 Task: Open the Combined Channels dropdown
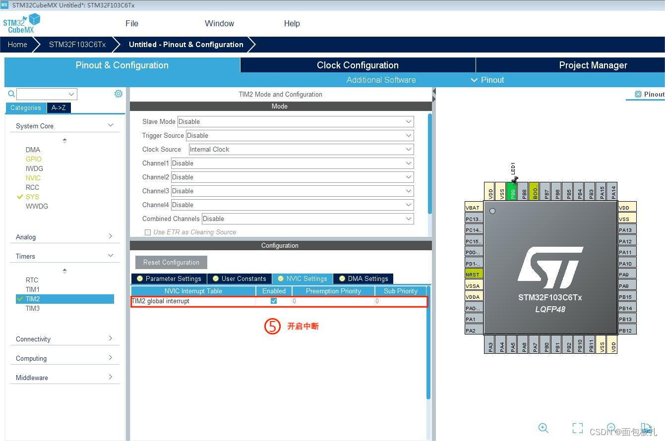pos(307,219)
